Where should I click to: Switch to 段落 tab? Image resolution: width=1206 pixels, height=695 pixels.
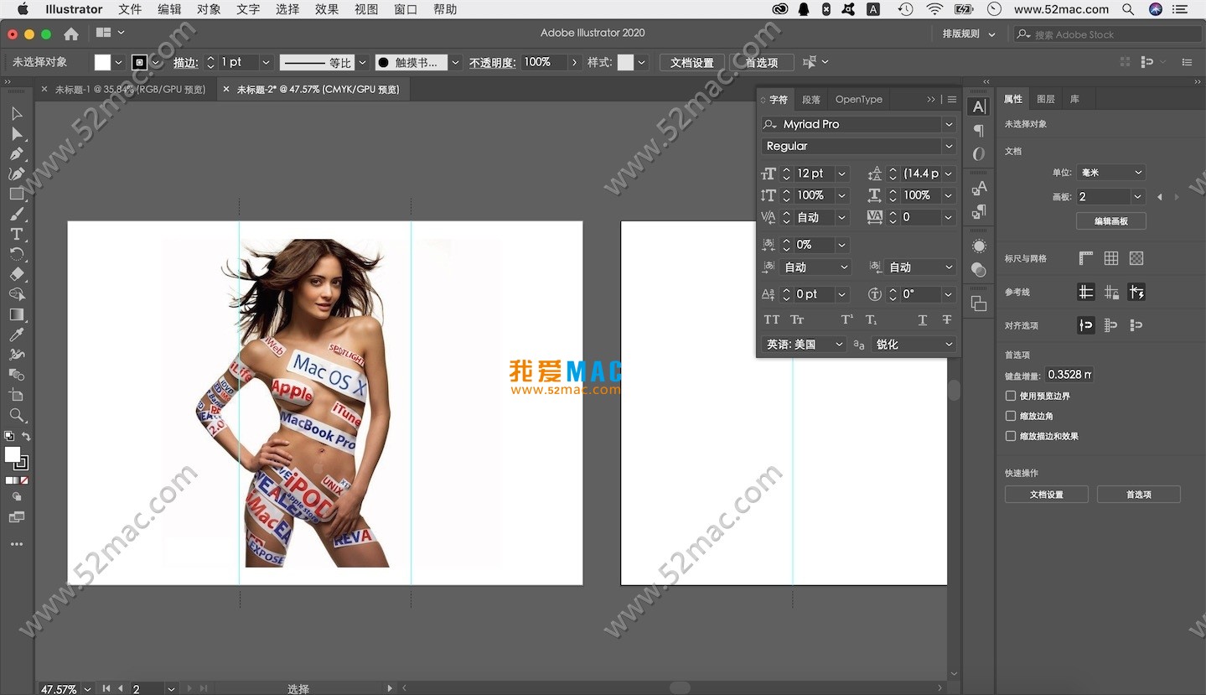click(x=811, y=99)
